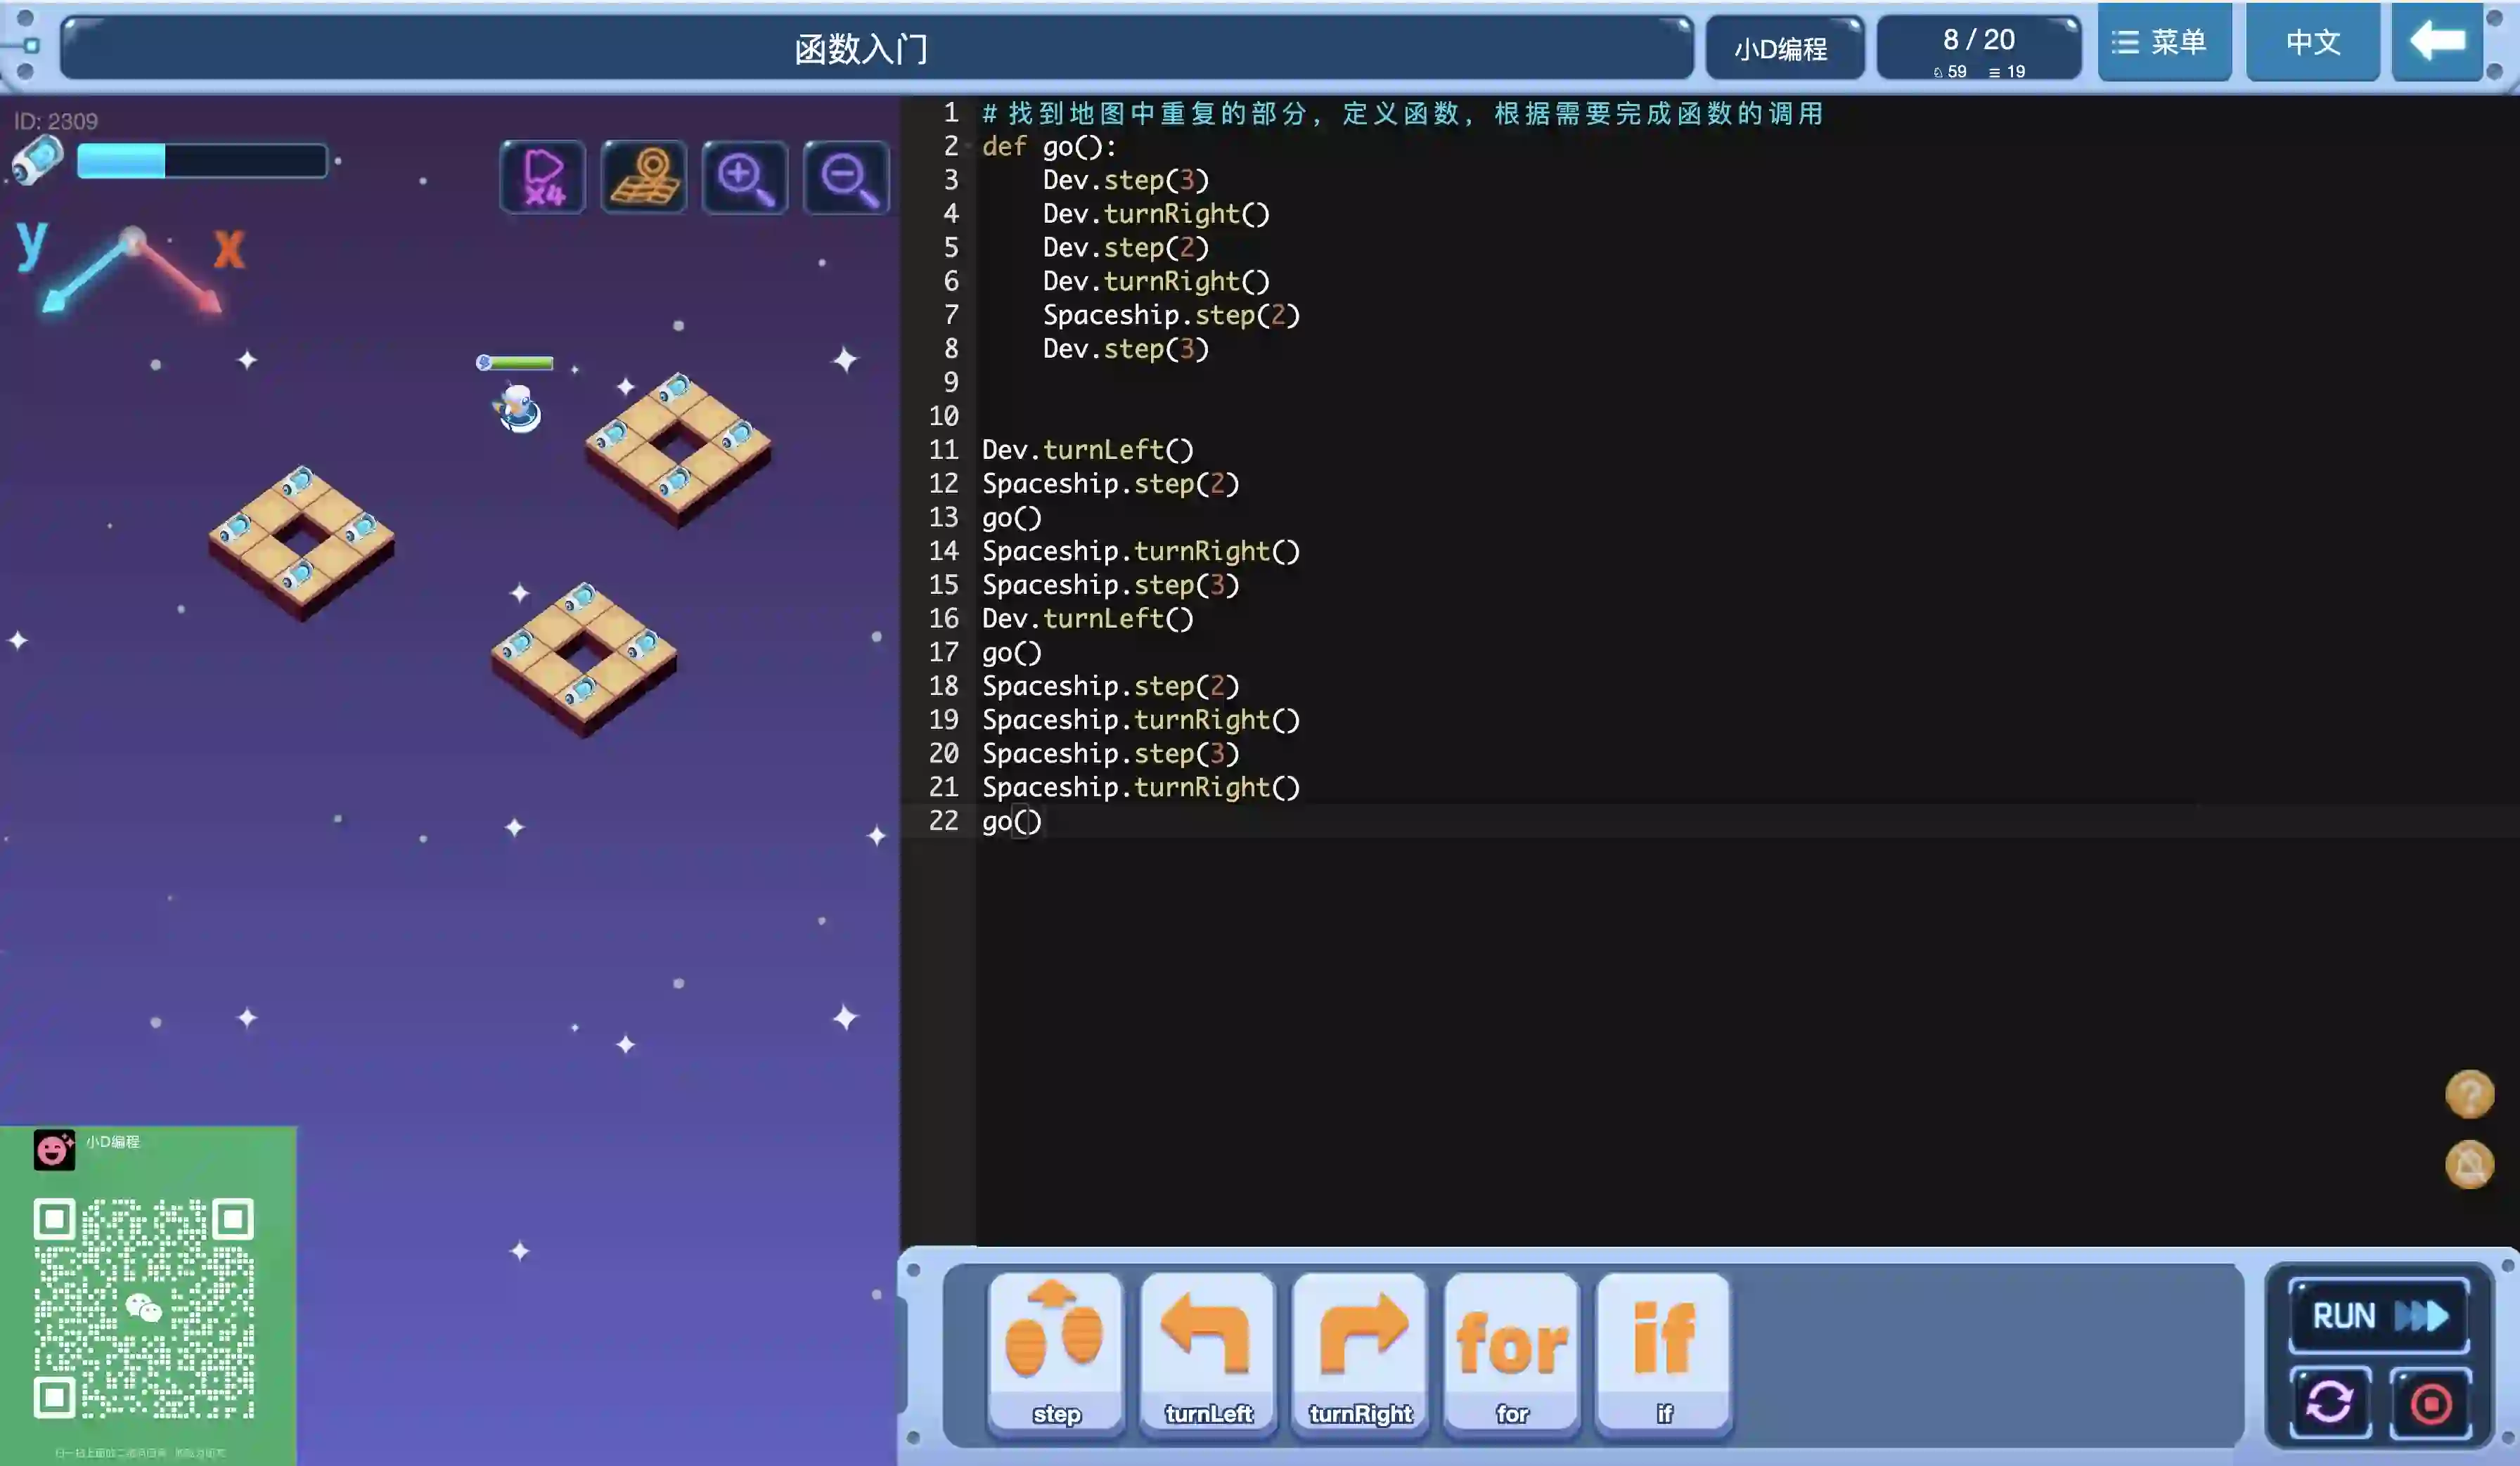Click the 小D编程 button
This screenshot has height=1466, width=2520.
pos(1781,48)
